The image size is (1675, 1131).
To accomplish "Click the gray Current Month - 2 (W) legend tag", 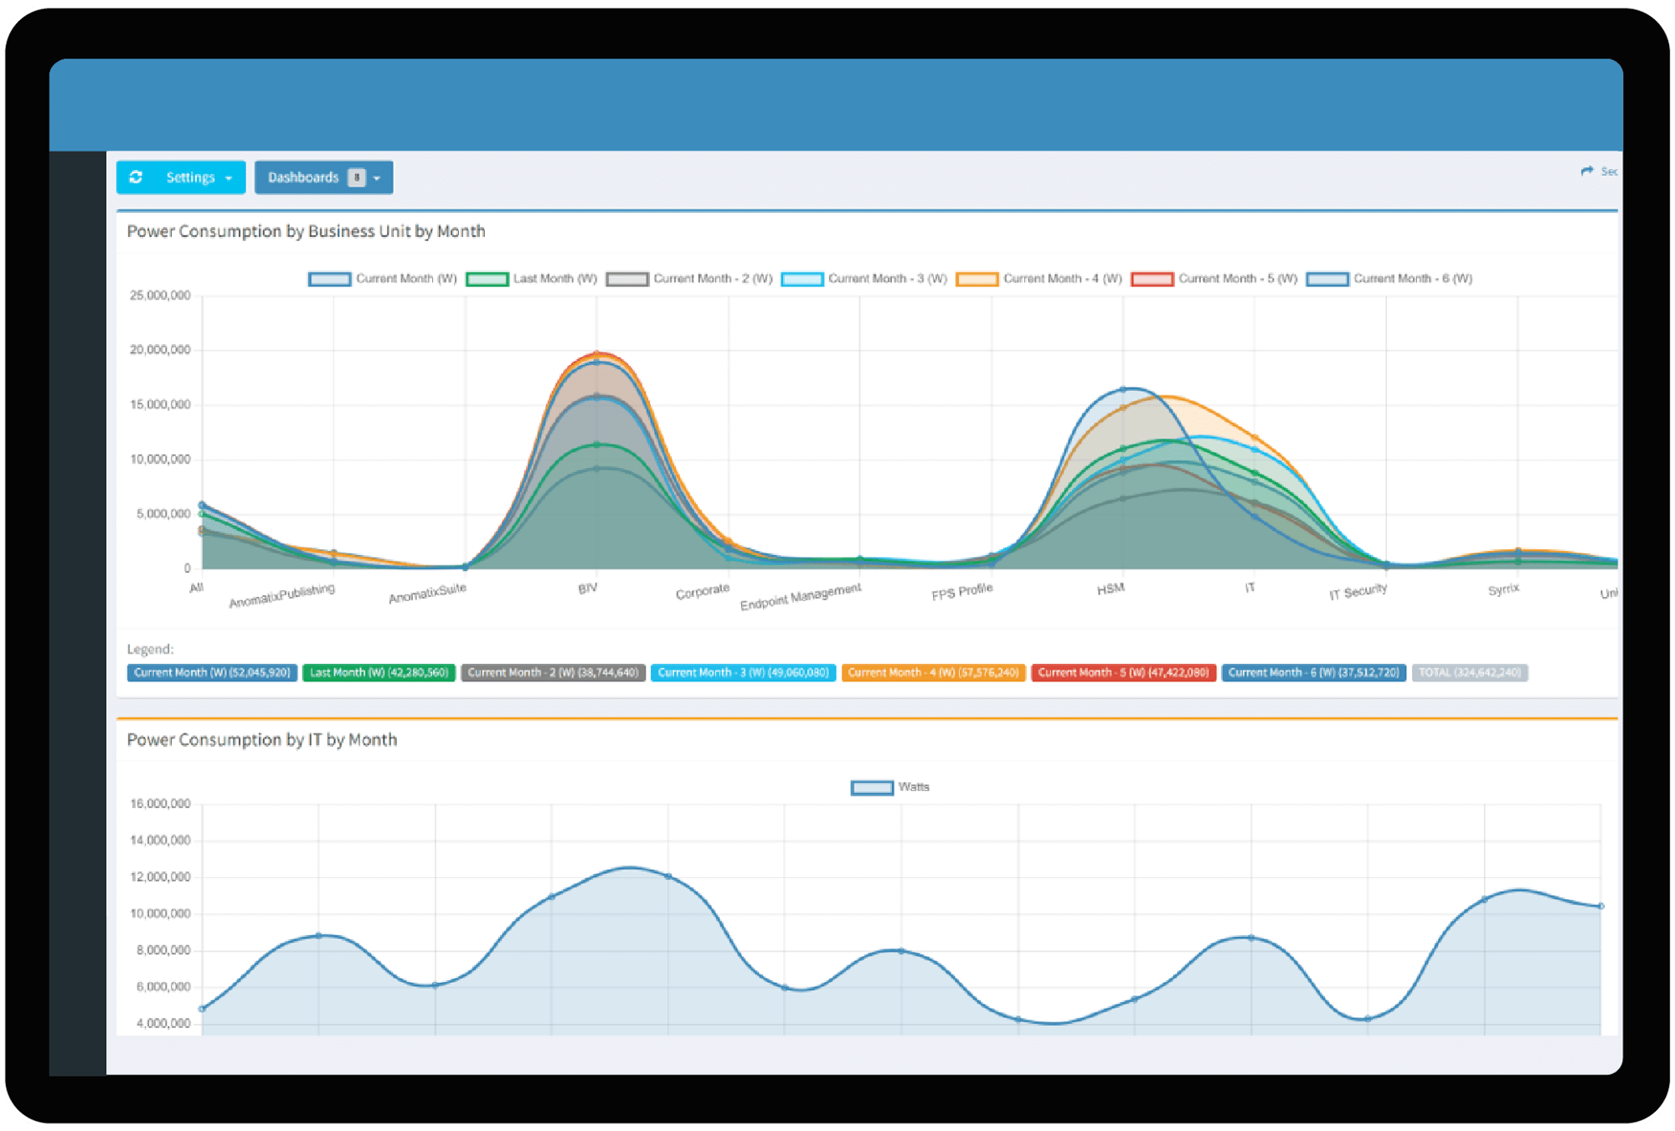I will point(554,673).
